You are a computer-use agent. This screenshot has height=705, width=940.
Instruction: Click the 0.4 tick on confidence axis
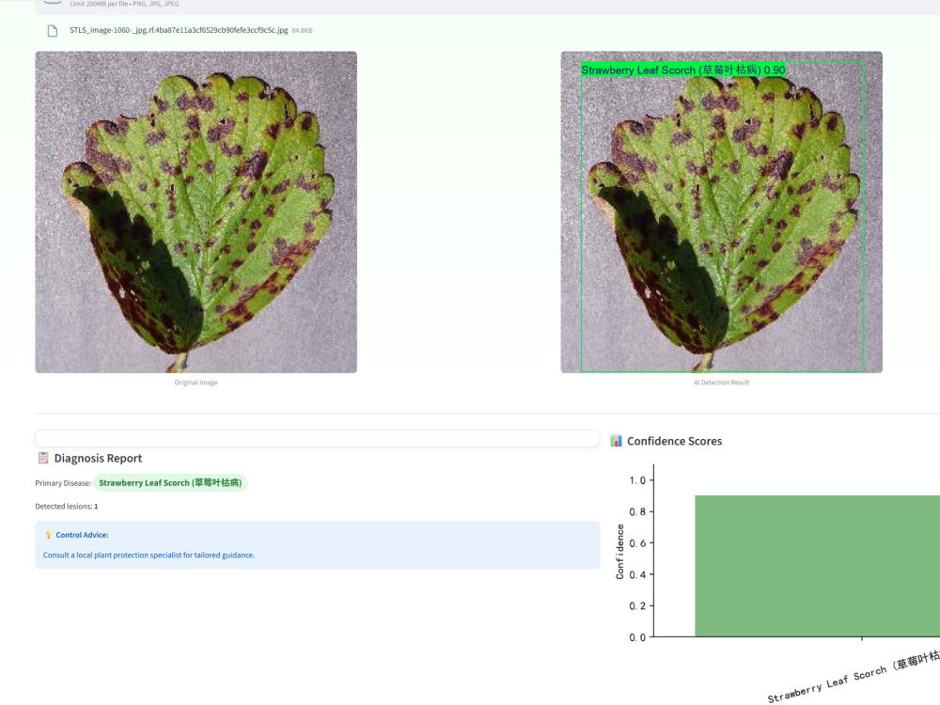(x=637, y=574)
